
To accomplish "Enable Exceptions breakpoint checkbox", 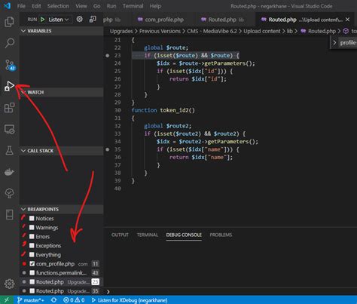I will click(x=32, y=245).
